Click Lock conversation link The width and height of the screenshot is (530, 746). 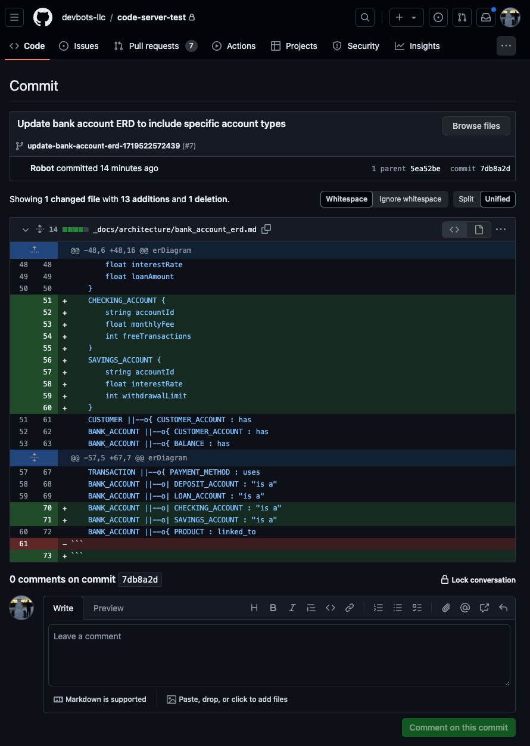click(x=478, y=580)
